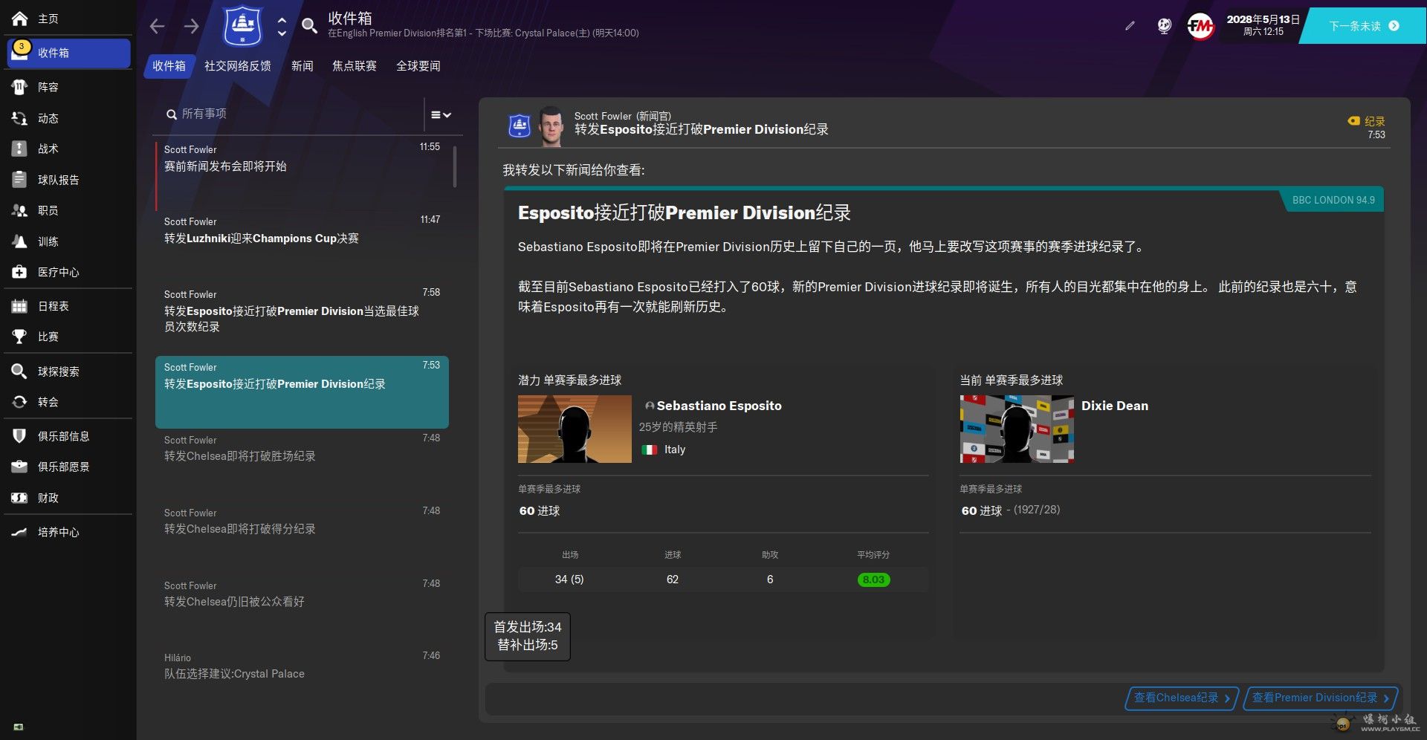Click the 8.03 average rating badge

pos(873,580)
